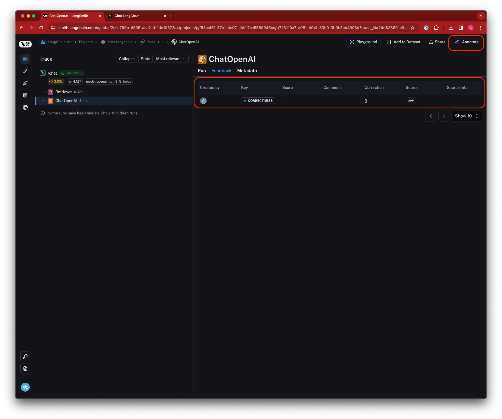Open the Most relevant dropdown
The image size is (502, 419).
coord(171,59)
